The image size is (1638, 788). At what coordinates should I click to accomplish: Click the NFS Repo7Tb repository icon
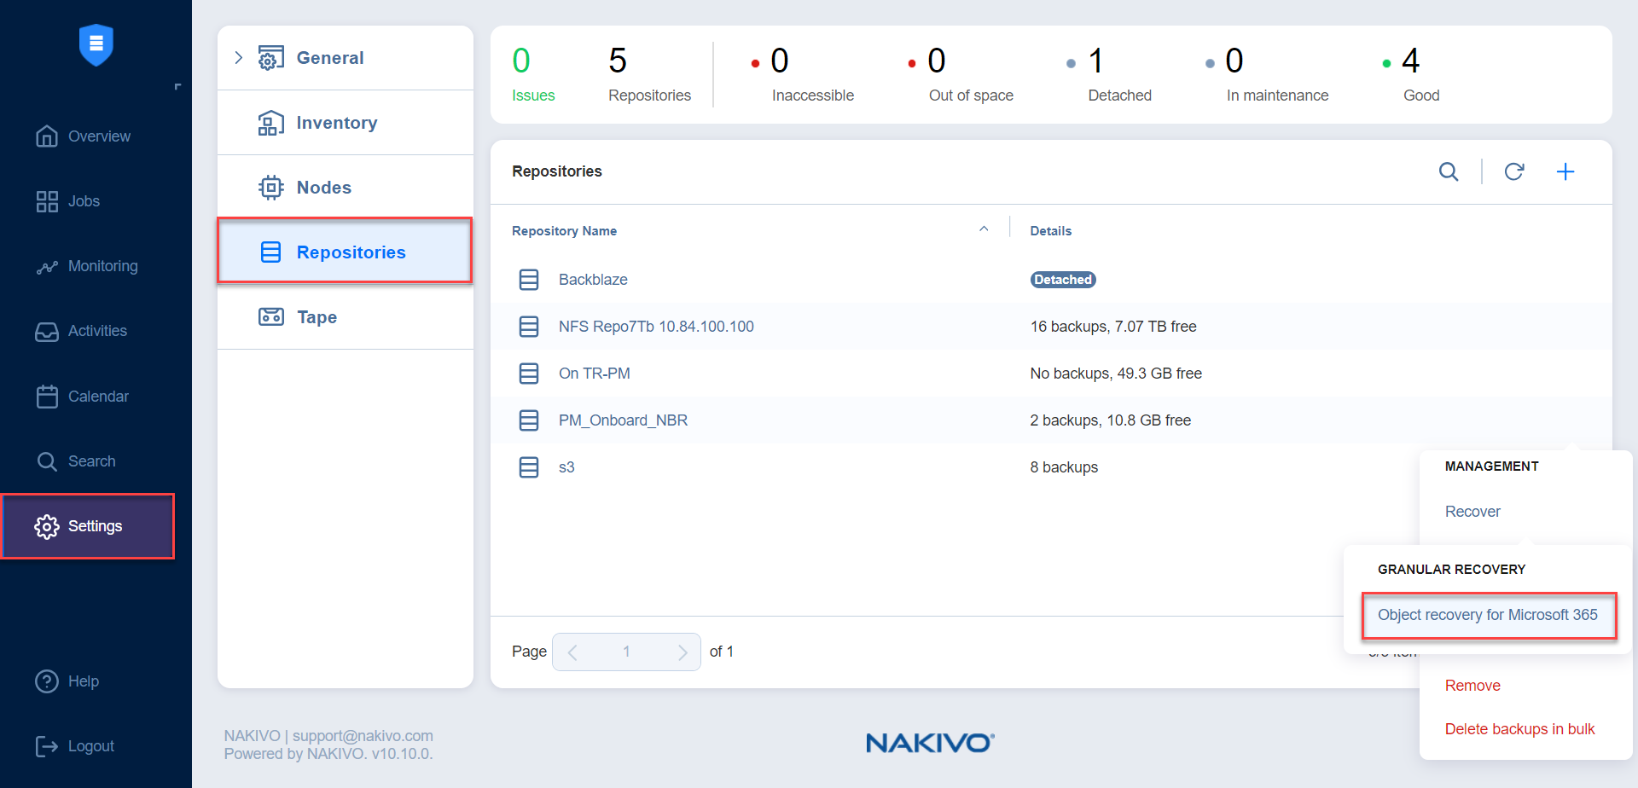point(529,327)
